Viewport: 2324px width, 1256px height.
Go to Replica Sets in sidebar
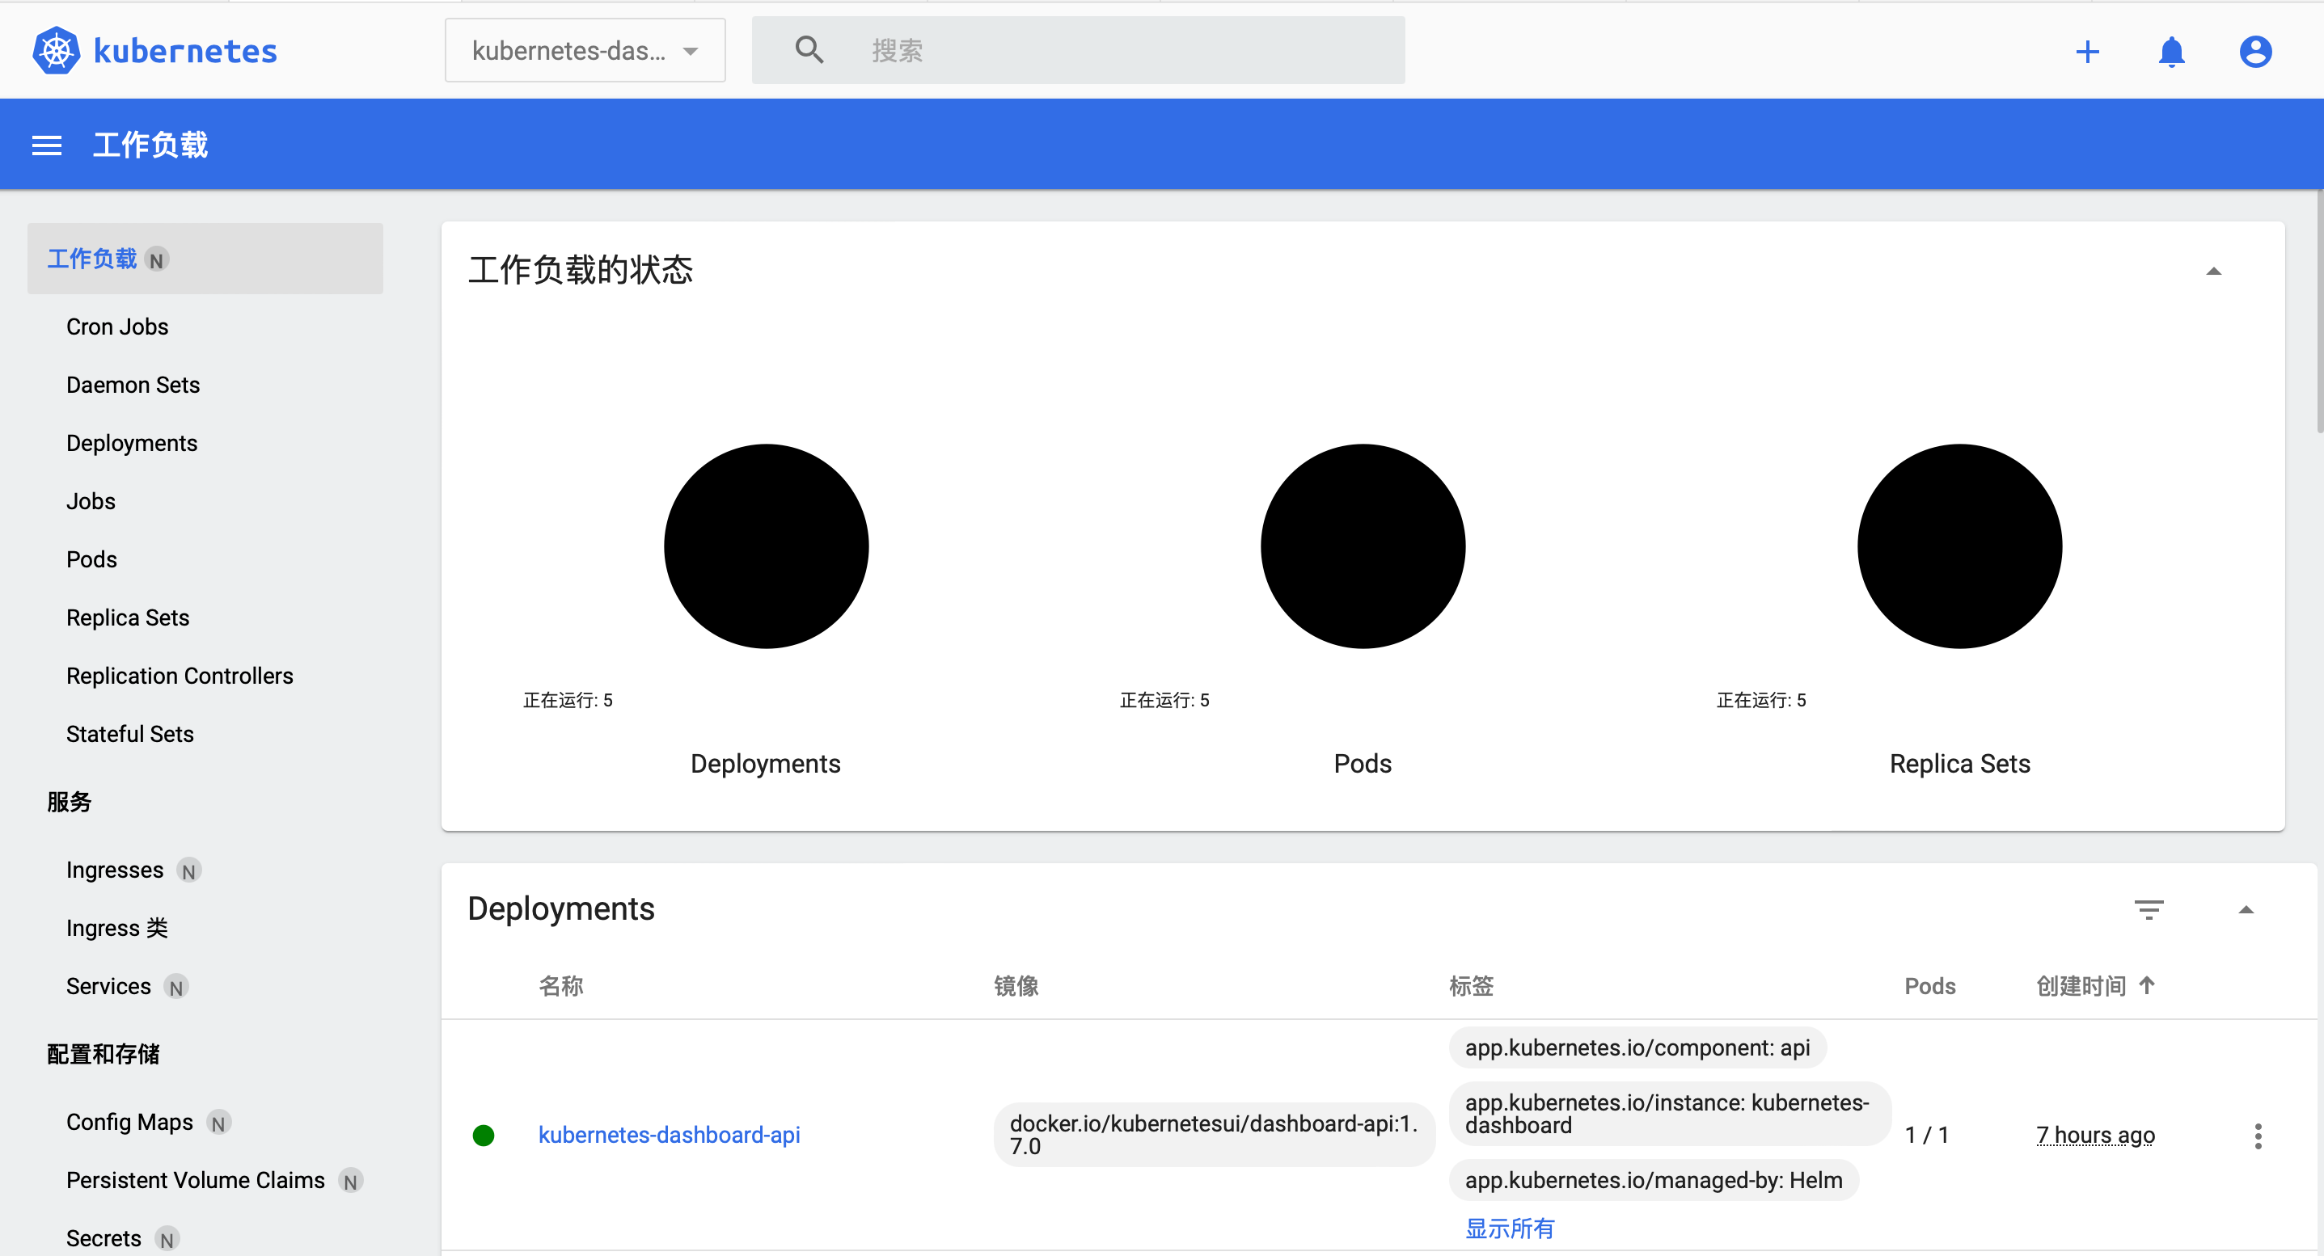pyautogui.click(x=127, y=617)
